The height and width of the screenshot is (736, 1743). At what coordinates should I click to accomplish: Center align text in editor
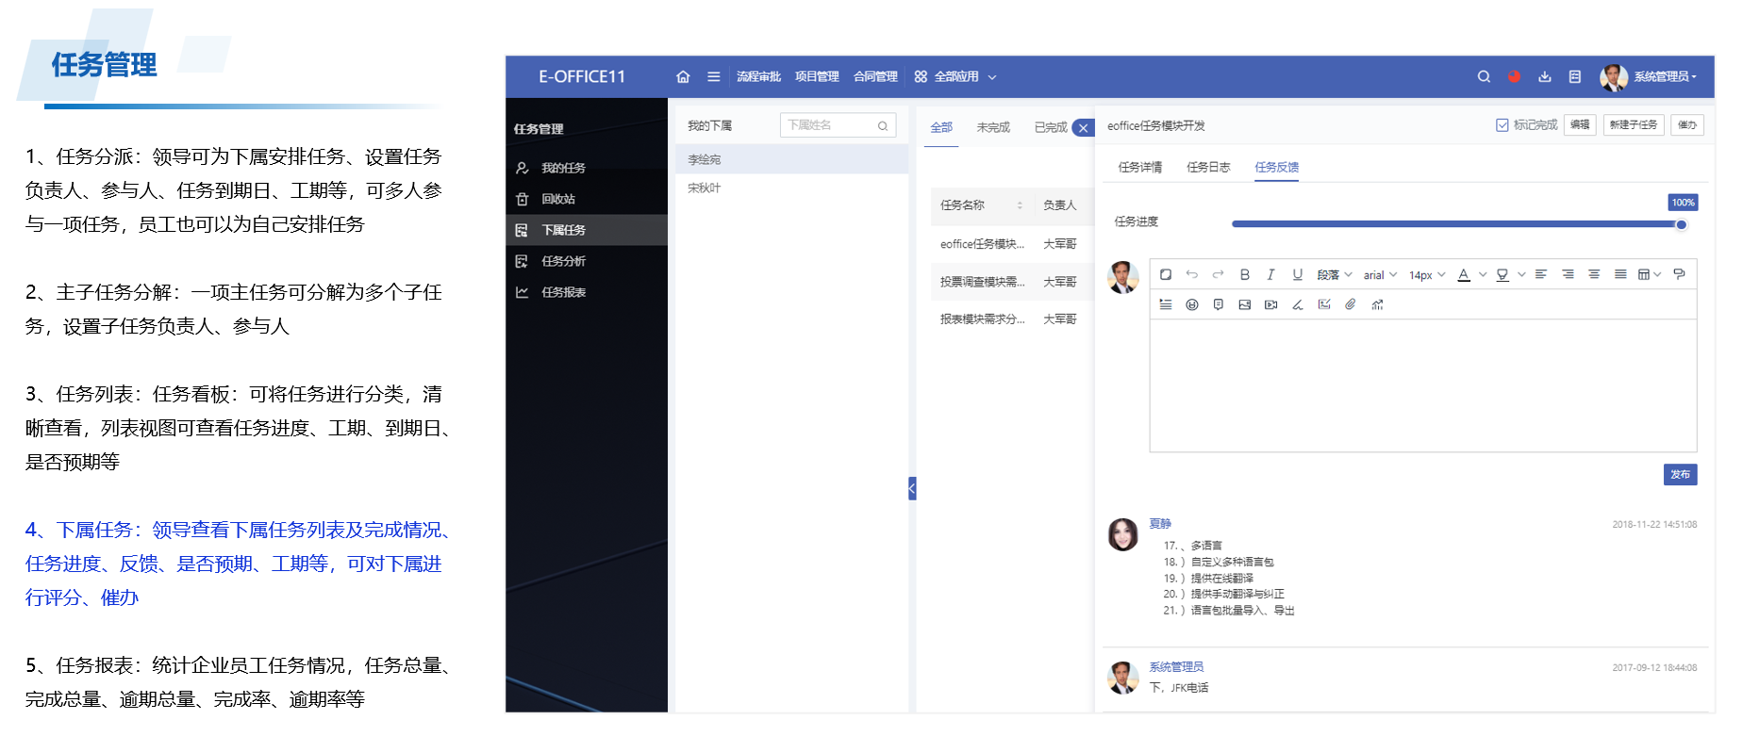1594,274
